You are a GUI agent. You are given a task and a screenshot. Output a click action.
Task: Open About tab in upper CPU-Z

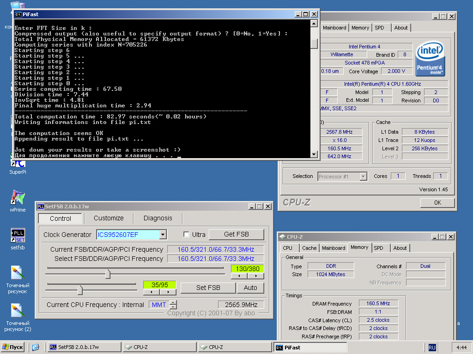[400, 28]
